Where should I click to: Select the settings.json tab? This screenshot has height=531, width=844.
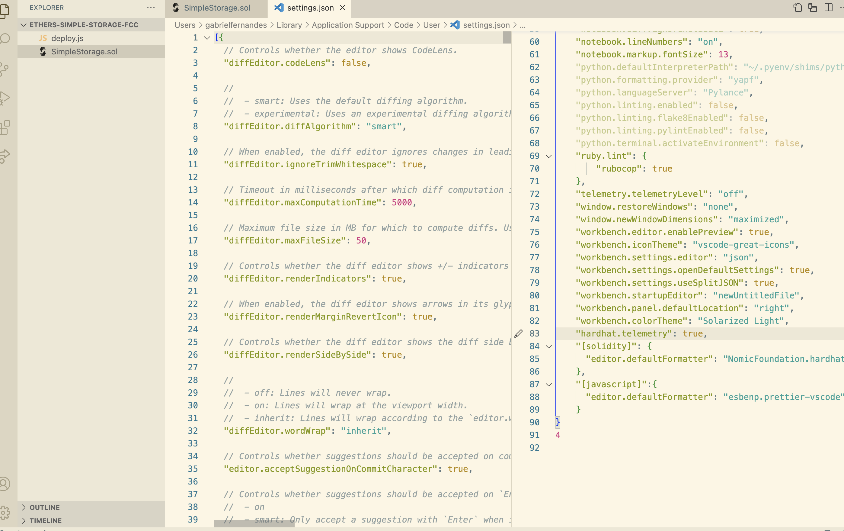click(309, 8)
